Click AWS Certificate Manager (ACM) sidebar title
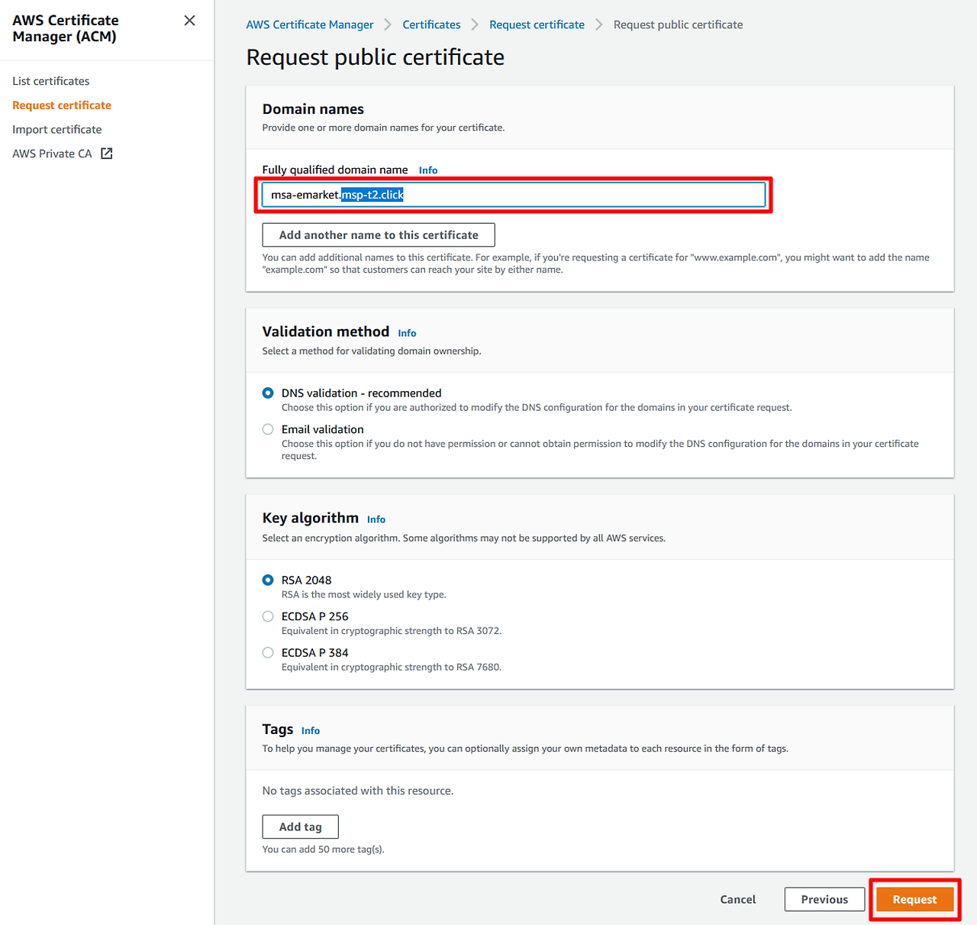The height and width of the screenshot is (925, 977). point(66,28)
